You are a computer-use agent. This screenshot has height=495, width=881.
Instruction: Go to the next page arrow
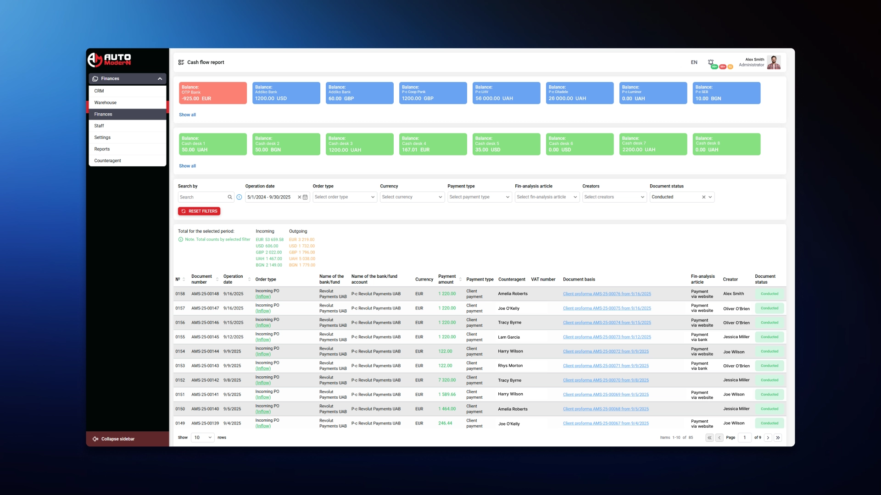click(x=768, y=438)
